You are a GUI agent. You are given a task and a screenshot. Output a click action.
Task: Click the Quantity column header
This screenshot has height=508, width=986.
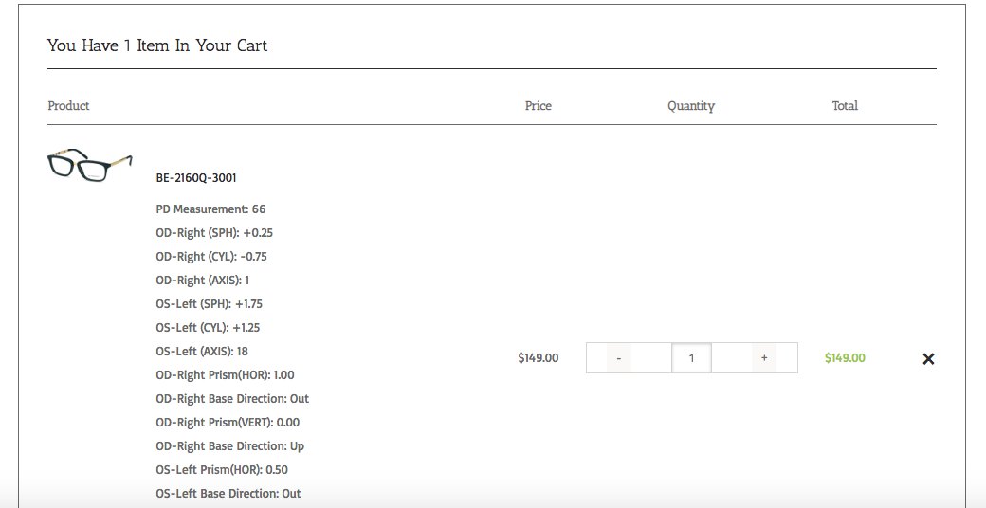(x=691, y=105)
